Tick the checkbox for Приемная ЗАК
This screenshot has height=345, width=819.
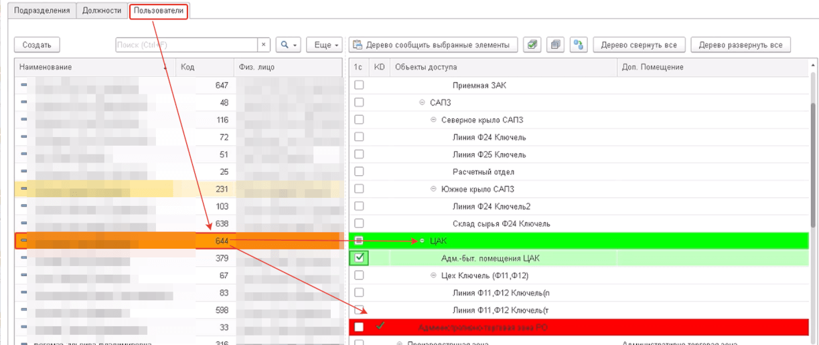point(360,85)
